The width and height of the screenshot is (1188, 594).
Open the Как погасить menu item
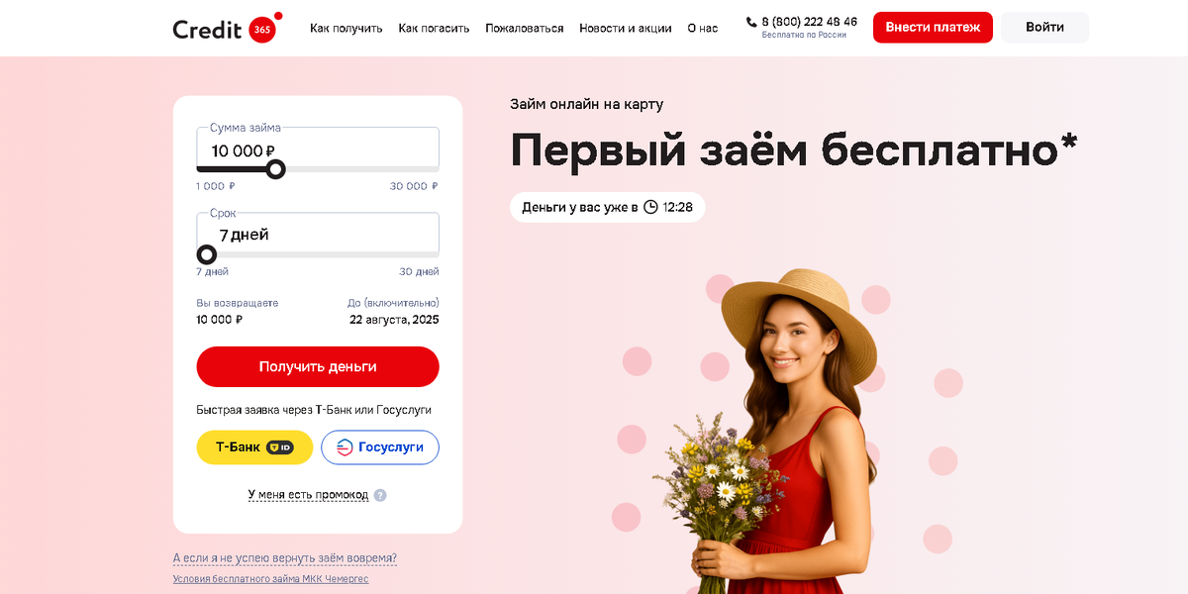434,28
